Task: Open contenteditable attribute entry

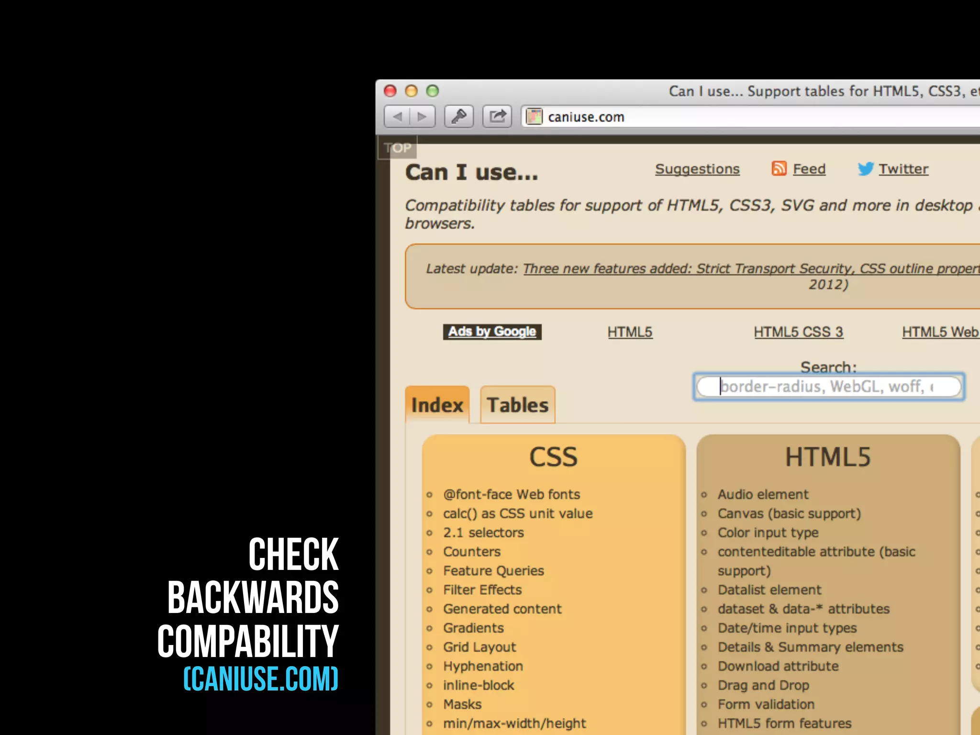Action: [816, 561]
